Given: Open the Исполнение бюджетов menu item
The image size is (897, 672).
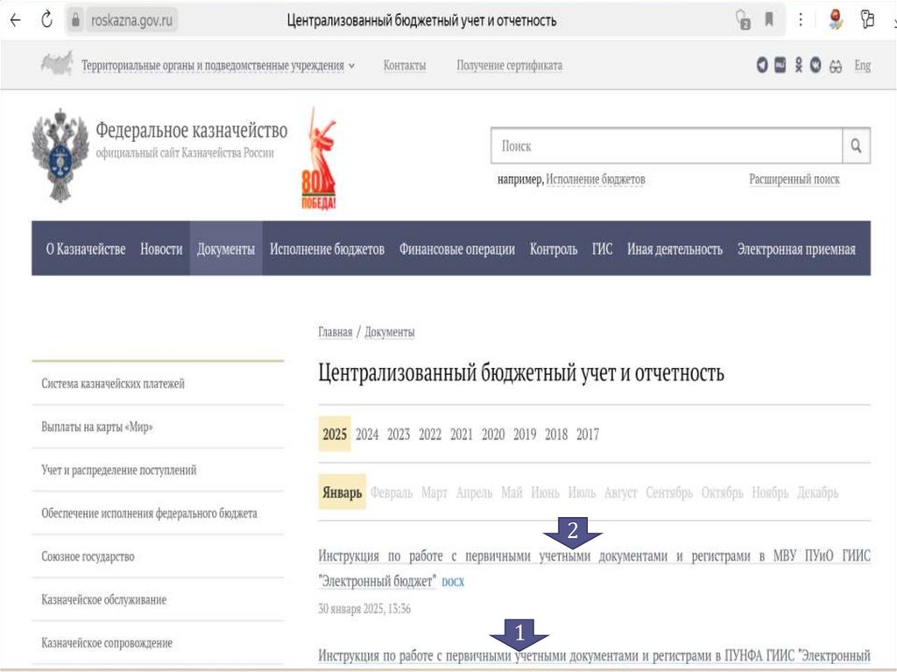Looking at the screenshot, I should coord(328,249).
